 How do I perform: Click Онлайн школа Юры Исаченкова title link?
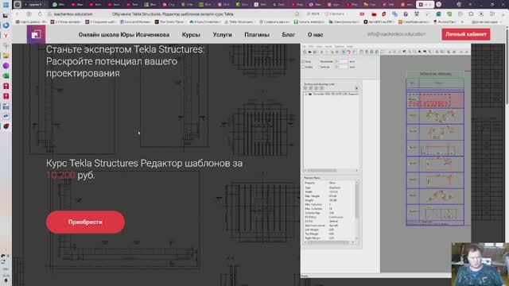pos(124,35)
